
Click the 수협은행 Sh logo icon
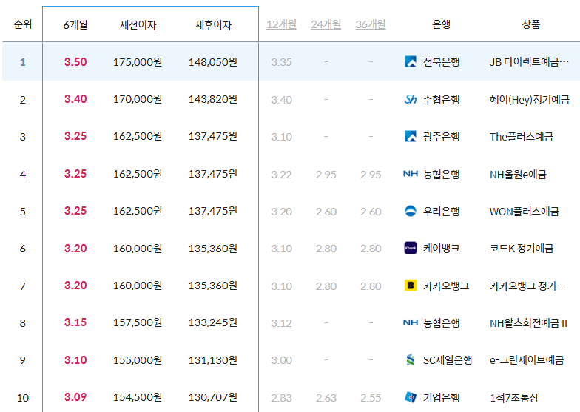(410, 99)
